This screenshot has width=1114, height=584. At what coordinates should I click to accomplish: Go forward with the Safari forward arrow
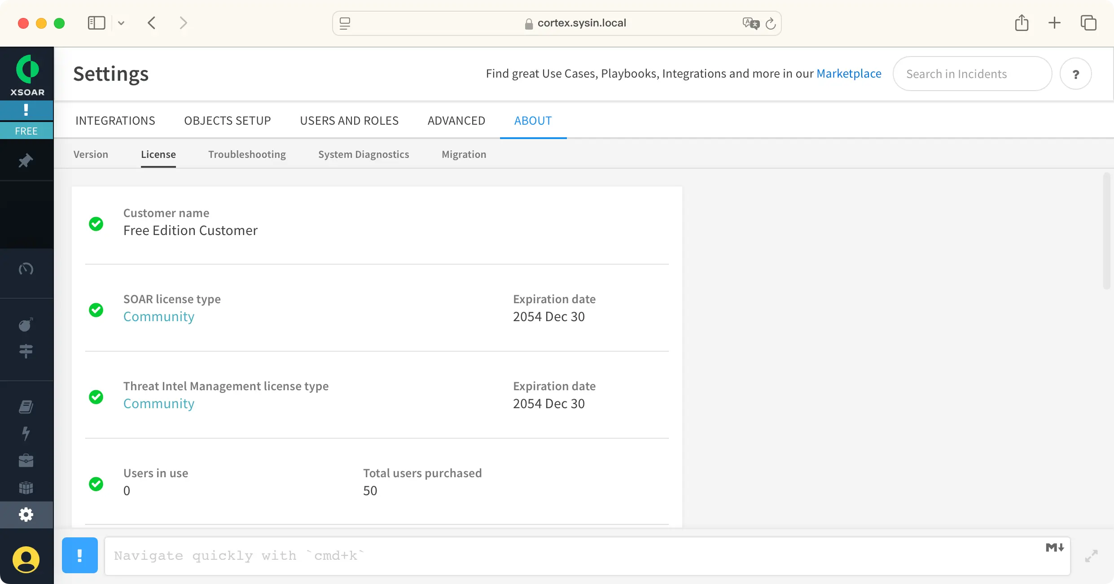(x=183, y=23)
